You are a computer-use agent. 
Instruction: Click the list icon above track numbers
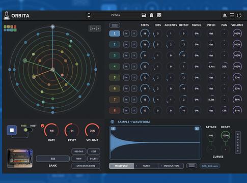coord(115,25)
